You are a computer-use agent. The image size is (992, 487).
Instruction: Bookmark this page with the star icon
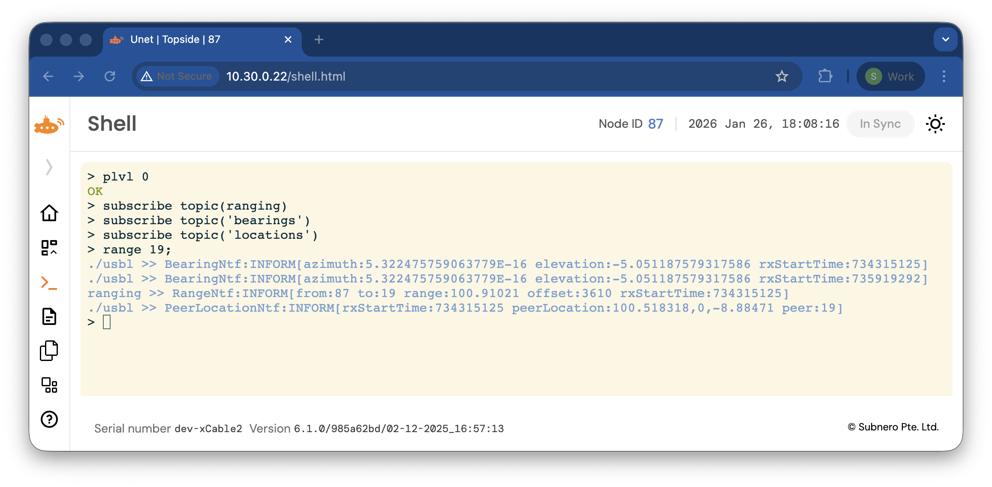click(x=782, y=76)
